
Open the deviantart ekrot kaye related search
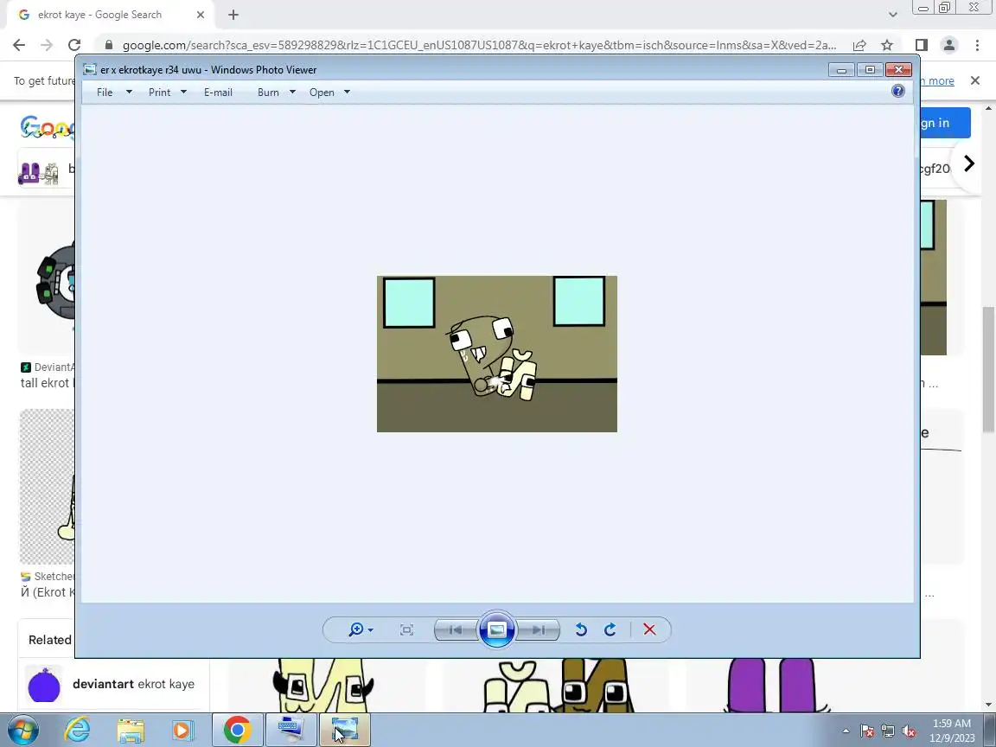[114, 684]
